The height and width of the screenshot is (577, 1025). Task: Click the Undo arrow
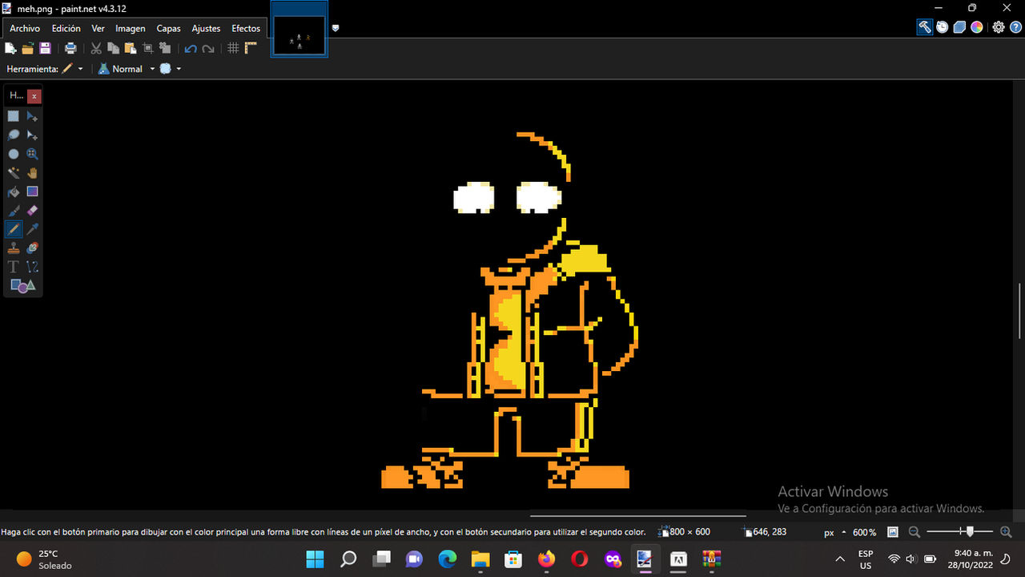point(191,48)
